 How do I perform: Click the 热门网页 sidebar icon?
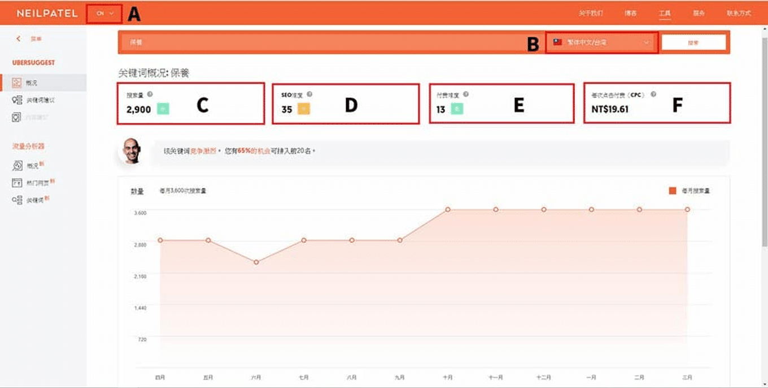[x=17, y=183]
